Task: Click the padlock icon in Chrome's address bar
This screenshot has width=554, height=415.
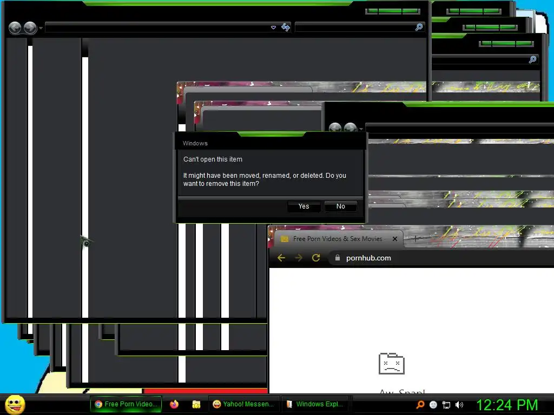Action: click(338, 258)
